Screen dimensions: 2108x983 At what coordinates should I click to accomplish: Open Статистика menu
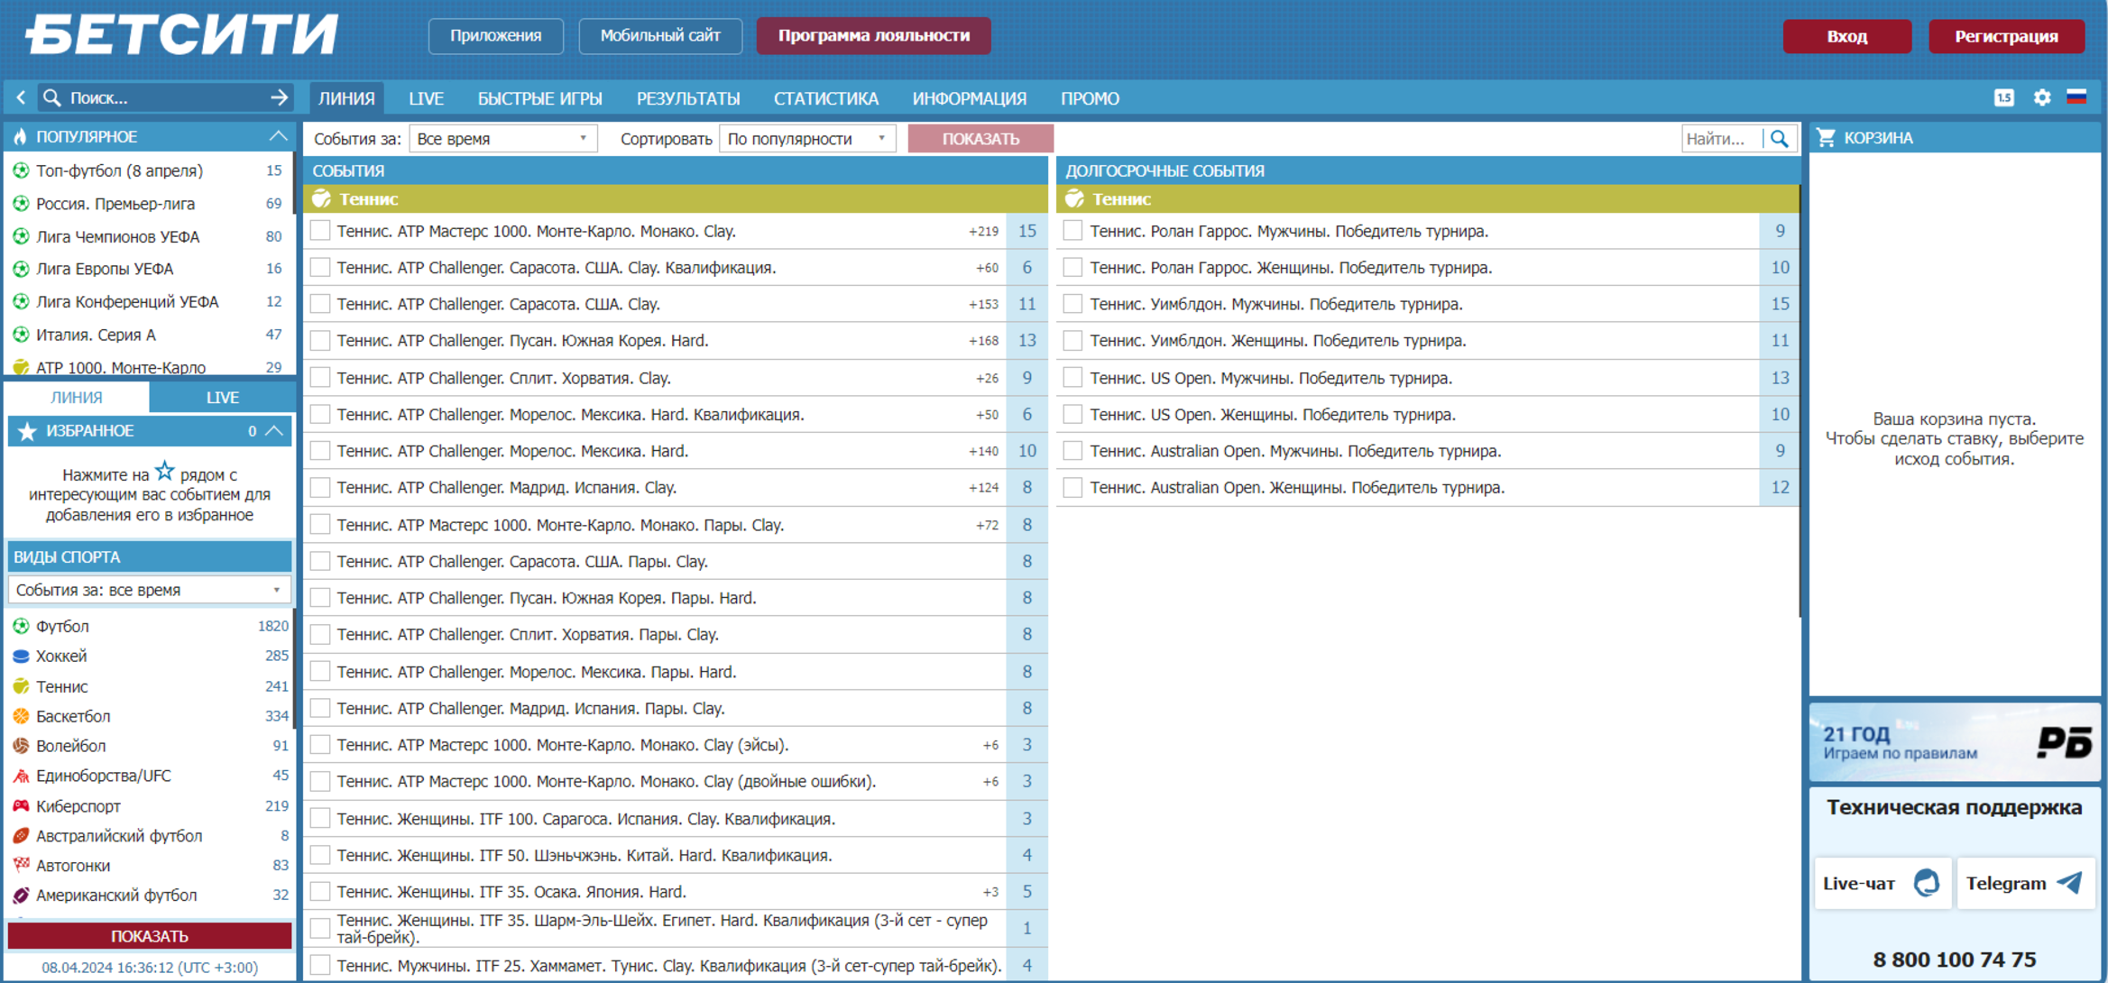click(825, 98)
